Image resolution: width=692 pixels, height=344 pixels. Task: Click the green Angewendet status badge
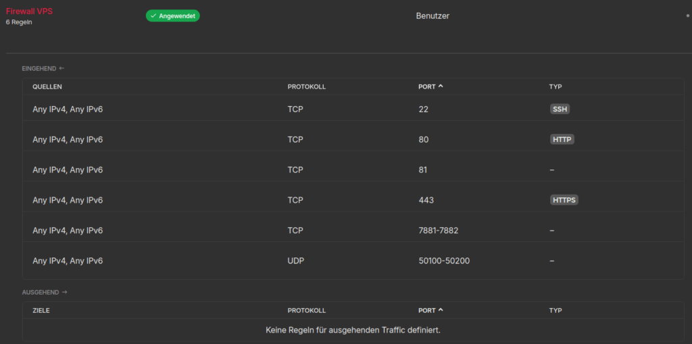(172, 16)
